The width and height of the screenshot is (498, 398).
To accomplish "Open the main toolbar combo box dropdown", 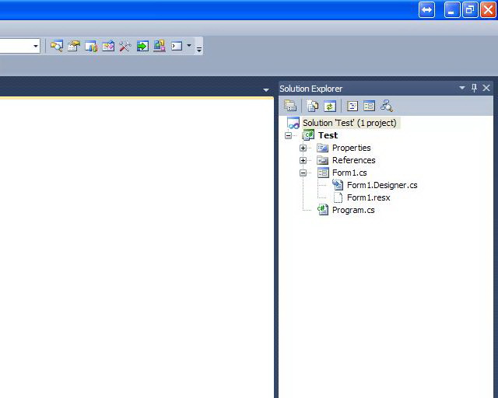I will pos(36,47).
